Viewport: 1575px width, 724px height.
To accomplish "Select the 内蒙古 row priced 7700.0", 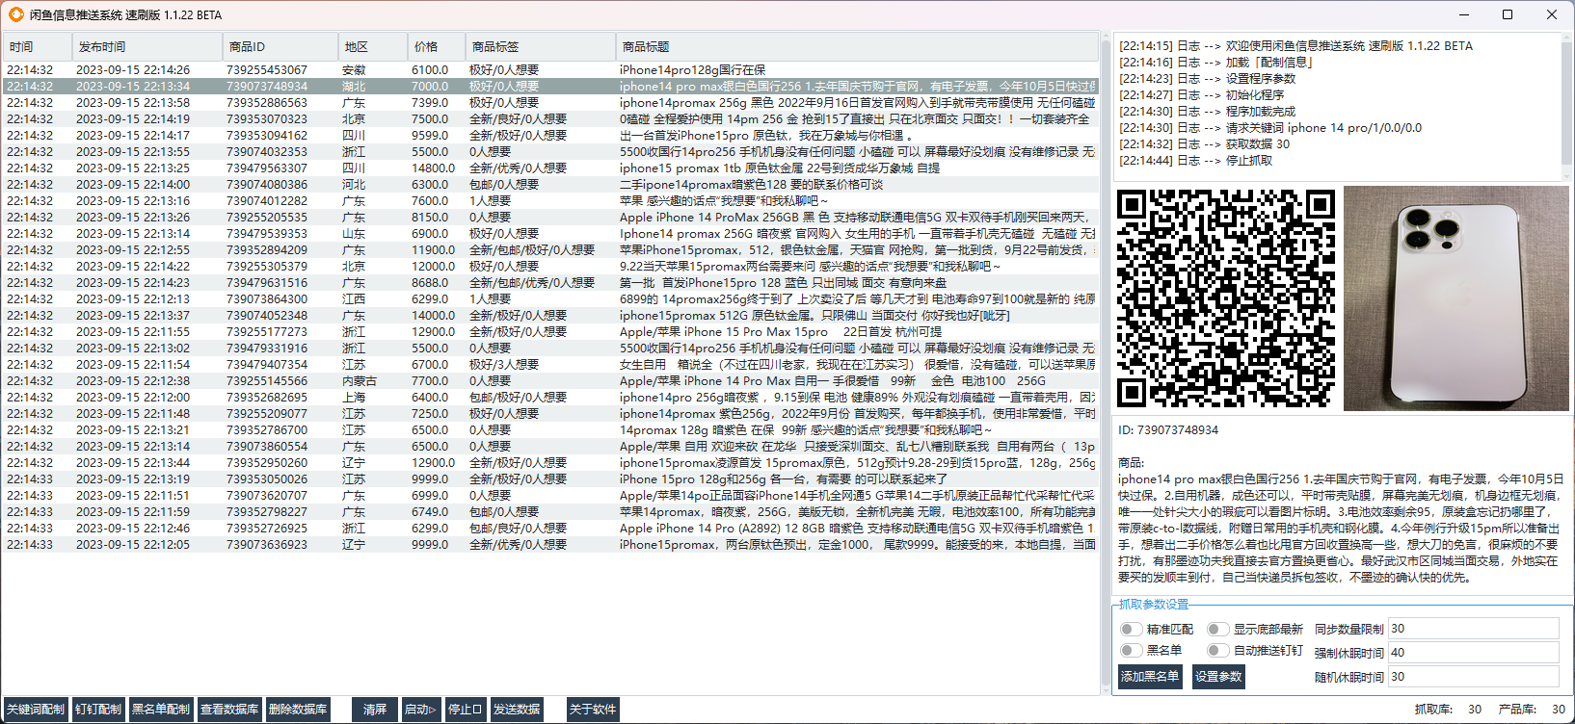I will 550,381.
